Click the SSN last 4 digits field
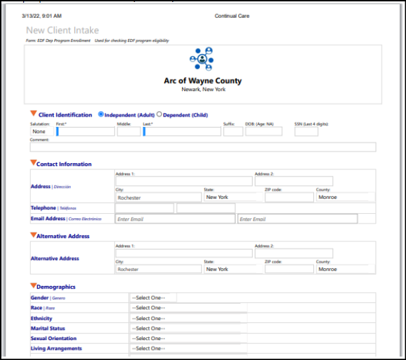Screen dimensions: 406x360 tap(306, 132)
